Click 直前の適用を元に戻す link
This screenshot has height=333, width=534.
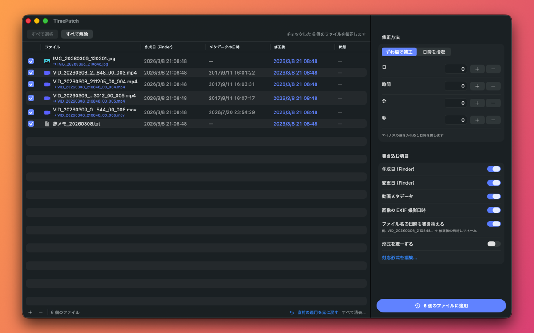[x=318, y=313]
